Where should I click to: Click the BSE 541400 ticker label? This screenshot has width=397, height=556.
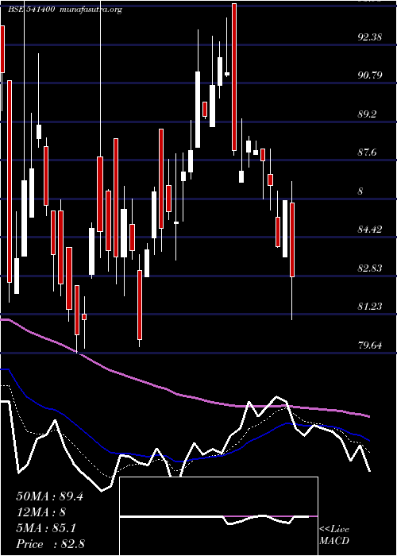31,10
